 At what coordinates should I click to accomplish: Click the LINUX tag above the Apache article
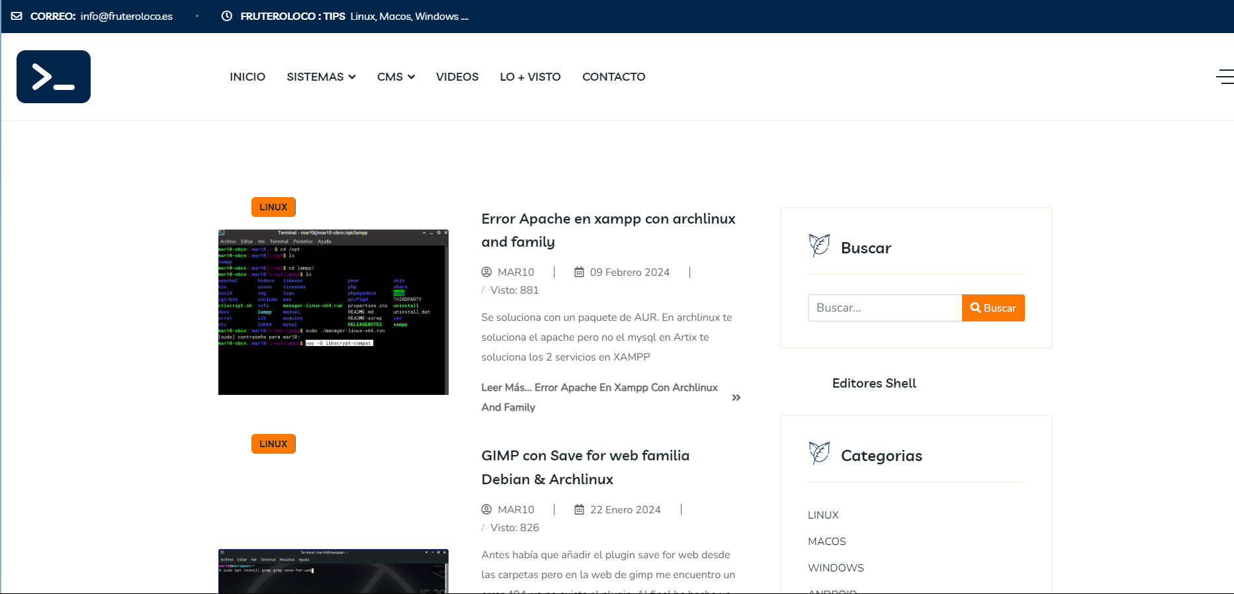tap(273, 207)
